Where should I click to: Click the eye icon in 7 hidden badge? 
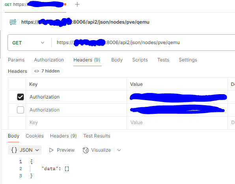click(37, 71)
